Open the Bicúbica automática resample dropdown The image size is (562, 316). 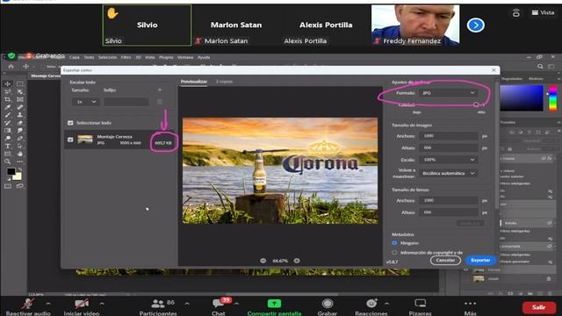pos(449,173)
